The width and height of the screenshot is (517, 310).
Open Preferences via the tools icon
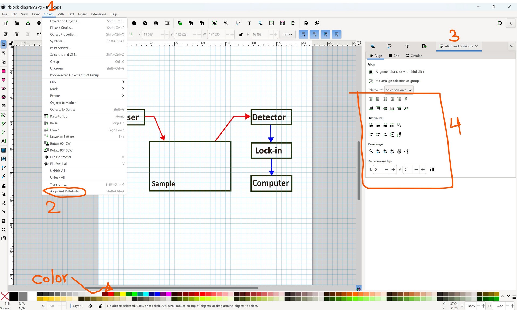317,23
